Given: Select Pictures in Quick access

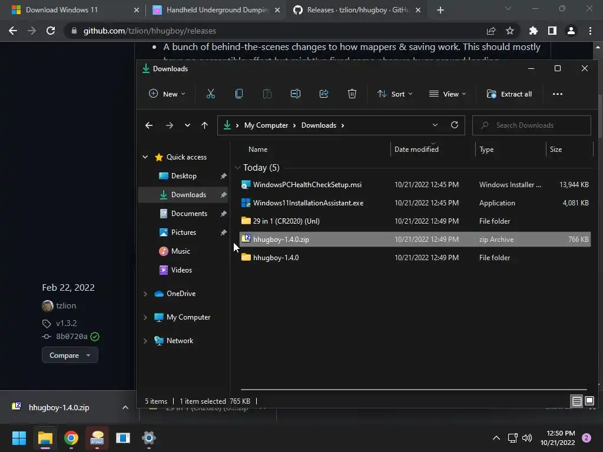Looking at the screenshot, I should [x=184, y=232].
